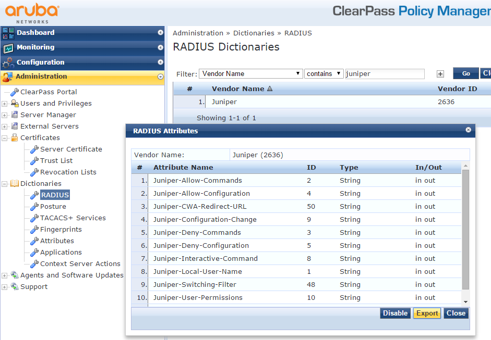
Task: Open the Vendor Name filter dropdown
Action: click(x=251, y=74)
